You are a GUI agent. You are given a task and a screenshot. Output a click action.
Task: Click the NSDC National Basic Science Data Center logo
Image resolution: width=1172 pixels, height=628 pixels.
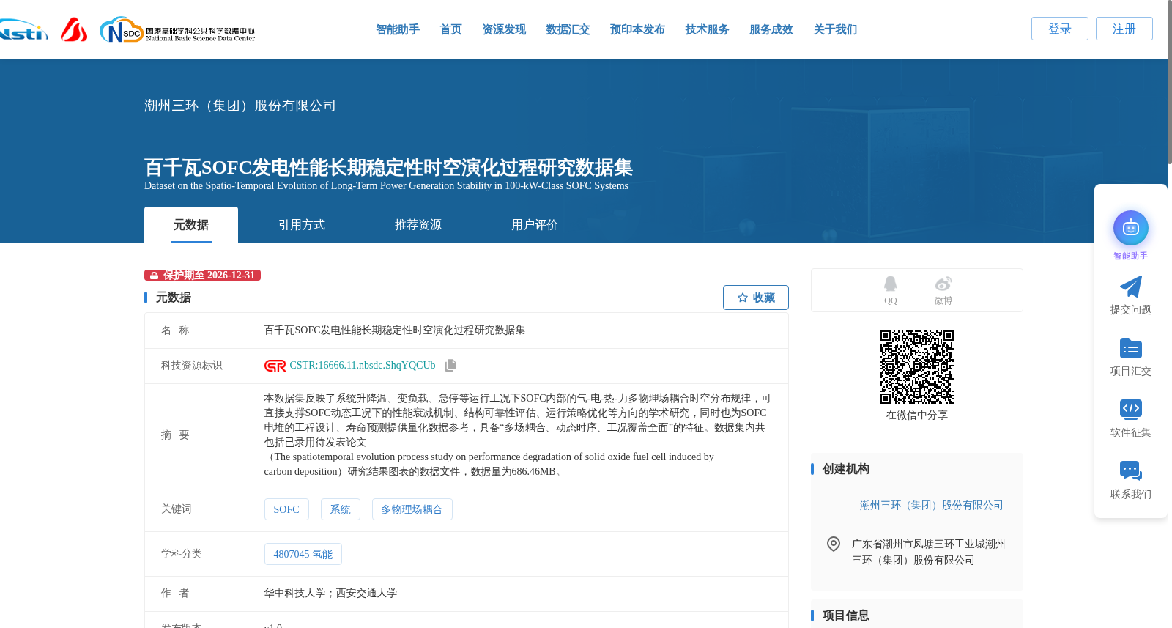tap(177, 30)
